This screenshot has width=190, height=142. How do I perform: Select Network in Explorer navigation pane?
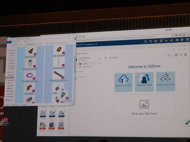pos(9,100)
